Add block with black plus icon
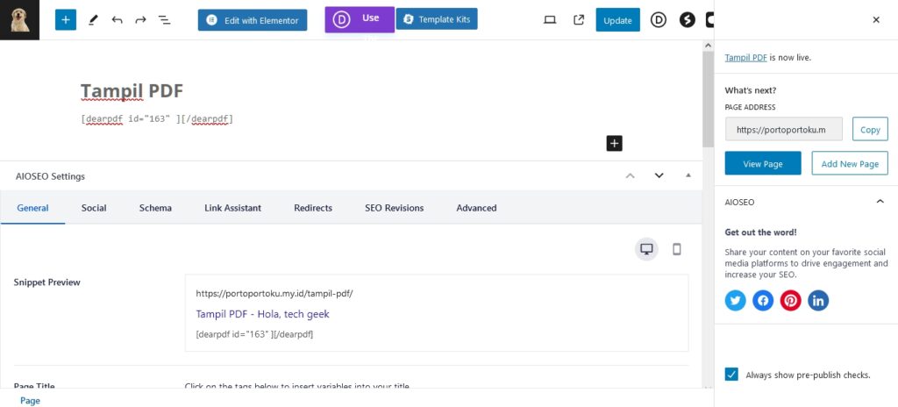This screenshot has height=407, width=898. coord(614,143)
